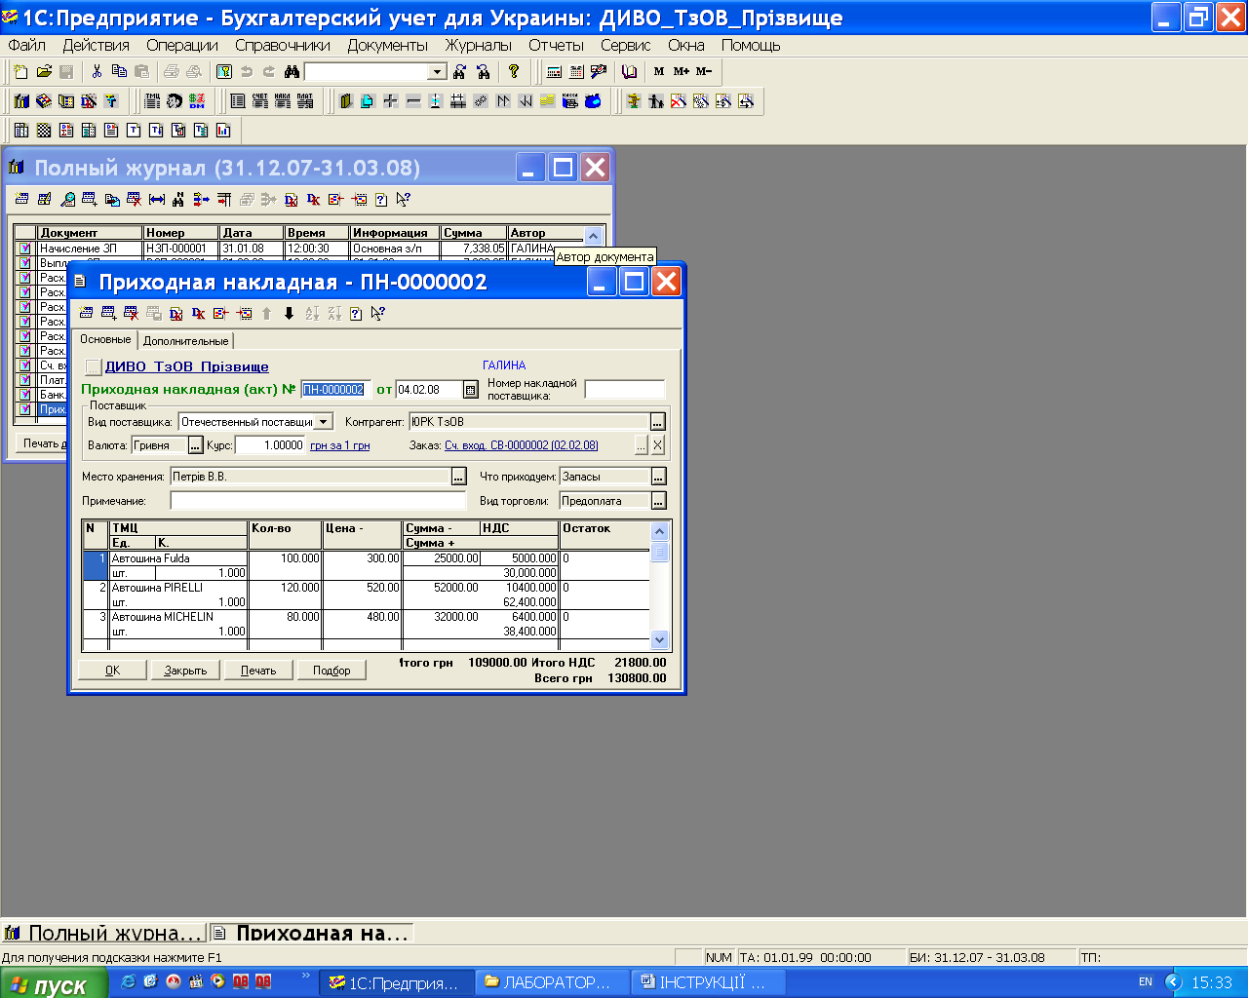The height and width of the screenshot is (998, 1248).
Task: Click scroll up arrow in Полный журнал table
Action: point(593,235)
